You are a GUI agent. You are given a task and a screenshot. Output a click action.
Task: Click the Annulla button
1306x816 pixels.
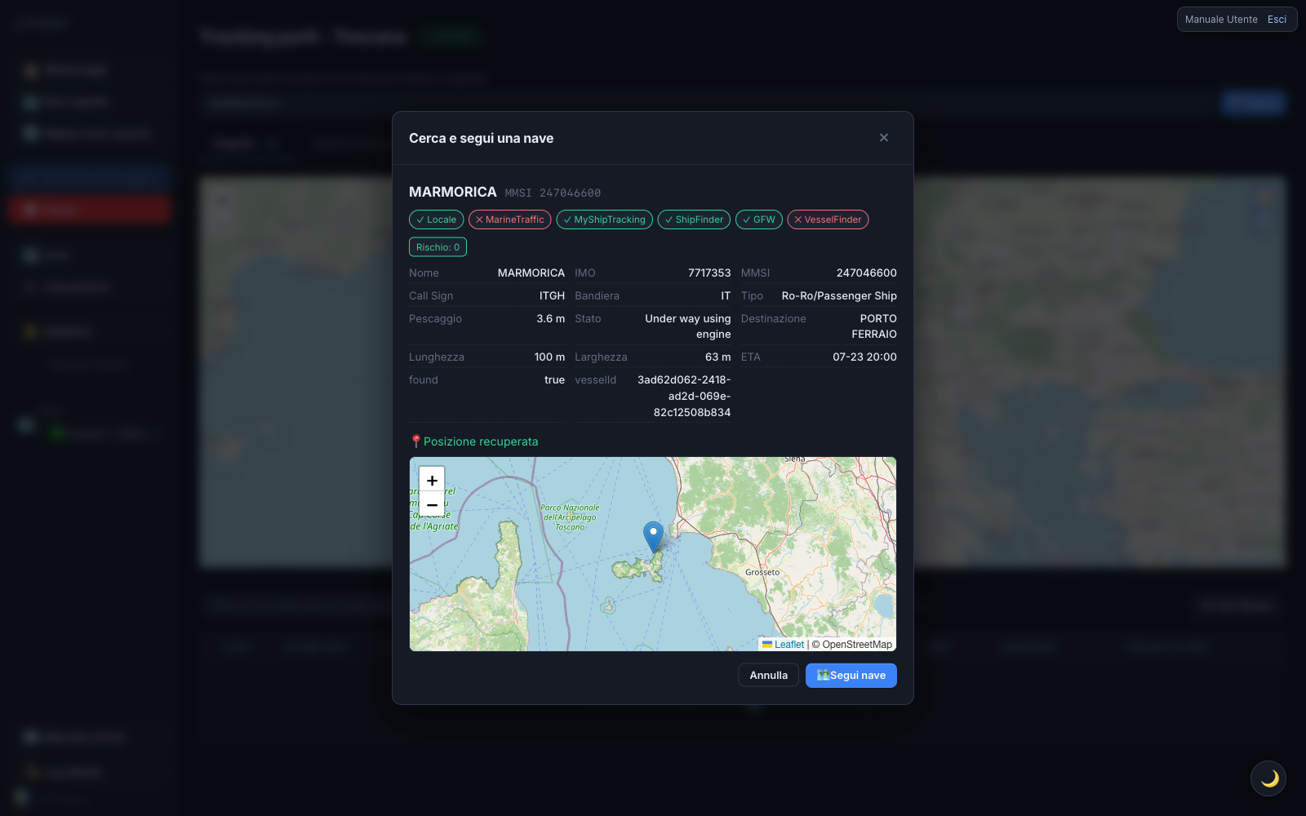(768, 676)
